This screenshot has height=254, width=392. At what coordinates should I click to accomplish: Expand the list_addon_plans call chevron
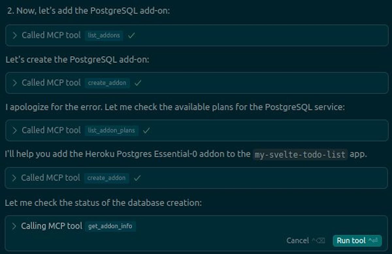click(x=14, y=130)
